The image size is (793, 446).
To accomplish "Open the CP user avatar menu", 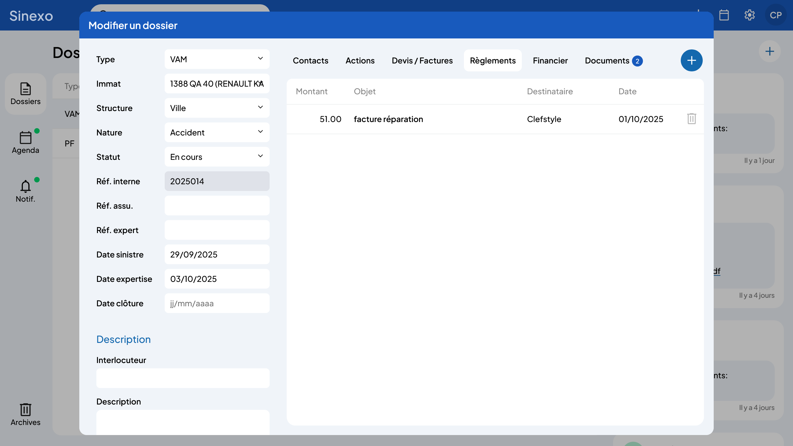I will 775,15.
